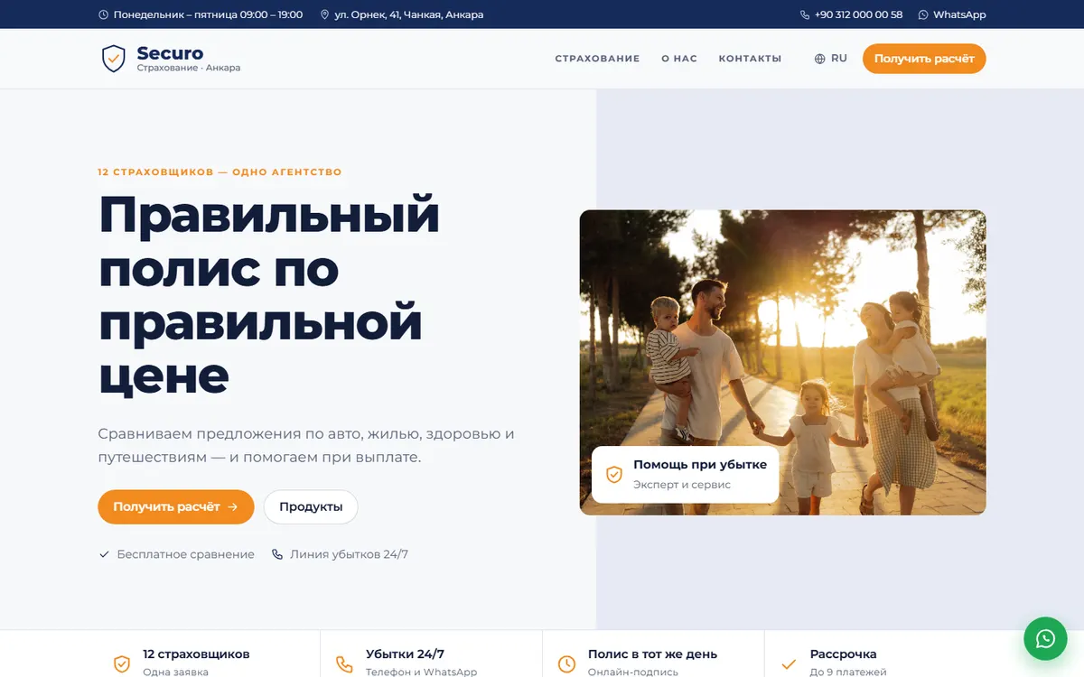The height and width of the screenshot is (677, 1084).
Task: Click the checkmark icon by Бесплатное сравнение
Action: pyautogui.click(x=104, y=554)
